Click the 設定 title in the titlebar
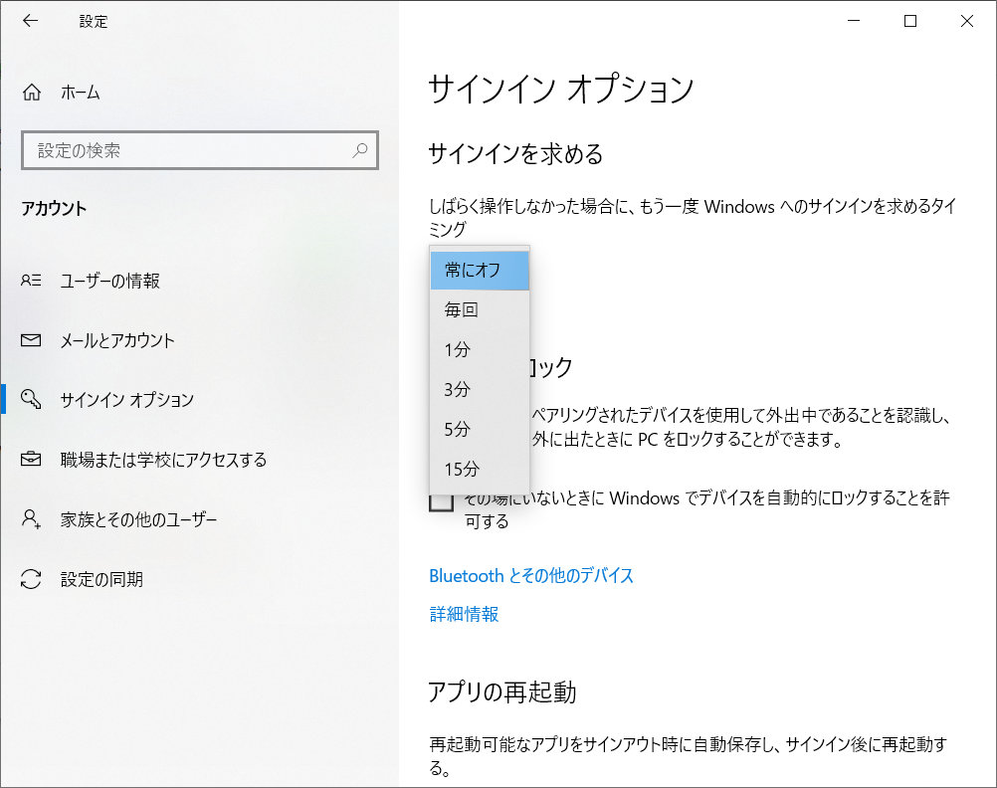Viewport: 997px width, 788px height. tap(93, 21)
